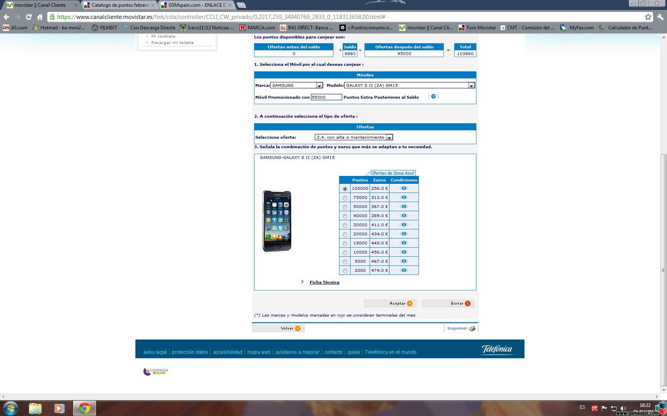Click Borrar button
The width and height of the screenshot is (667, 416).
click(448, 303)
